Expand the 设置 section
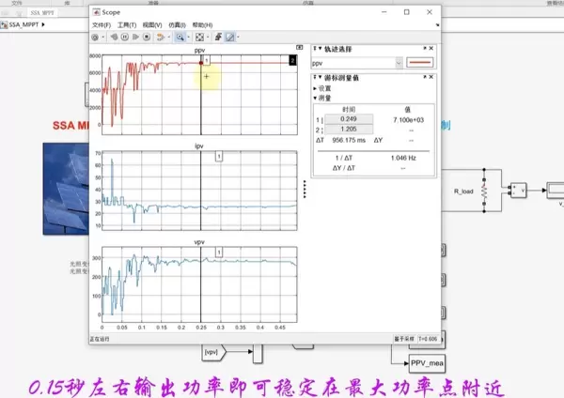The image size is (564, 398). tap(315, 88)
